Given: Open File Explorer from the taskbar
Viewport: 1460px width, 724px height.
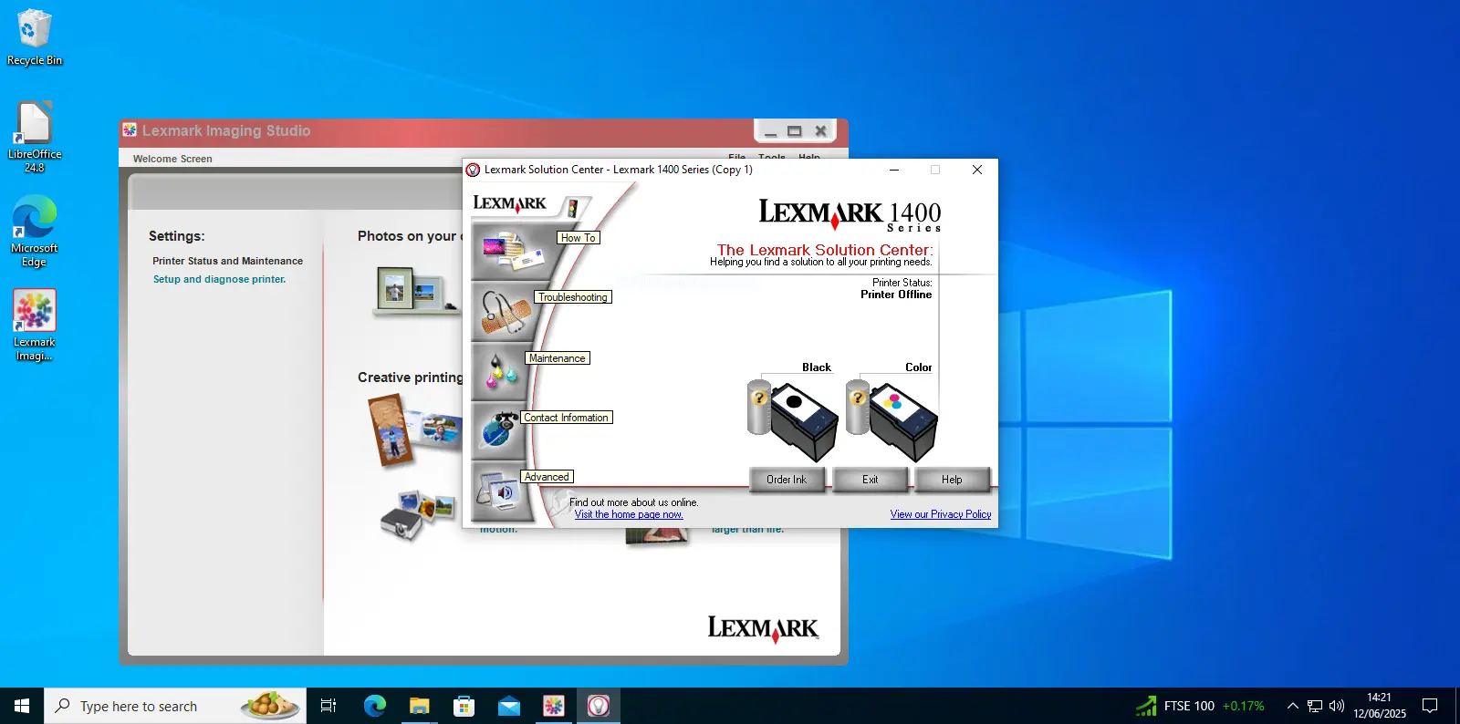Looking at the screenshot, I should click(x=419, y=706).
